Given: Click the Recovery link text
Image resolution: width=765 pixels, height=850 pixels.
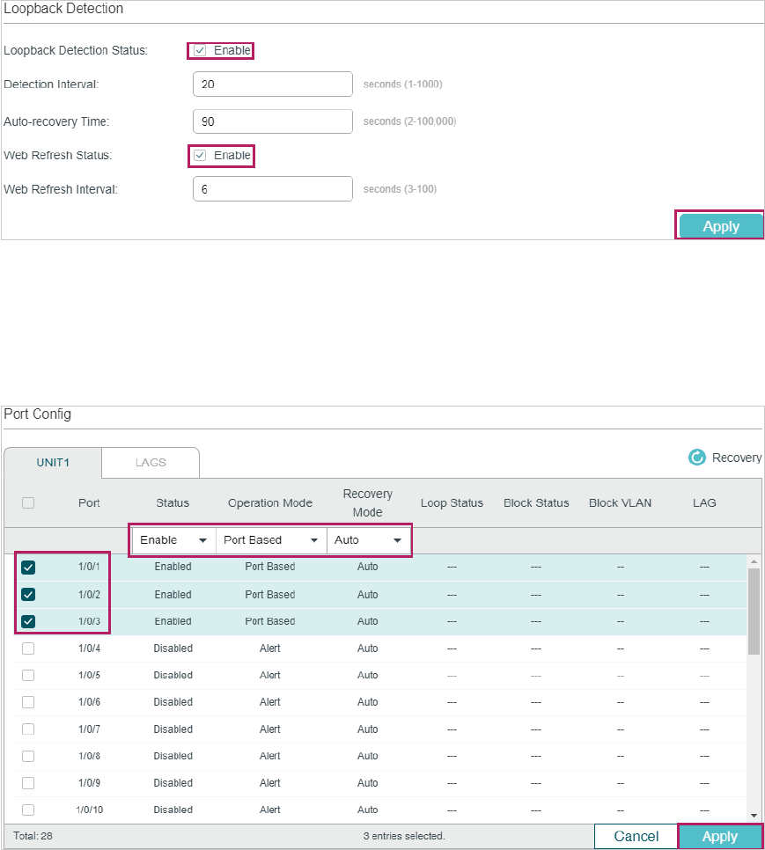Looking at the screenshot, I should pos(737,458).
